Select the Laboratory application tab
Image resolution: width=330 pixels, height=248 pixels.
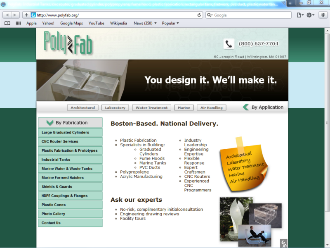(x=115, y=107)
